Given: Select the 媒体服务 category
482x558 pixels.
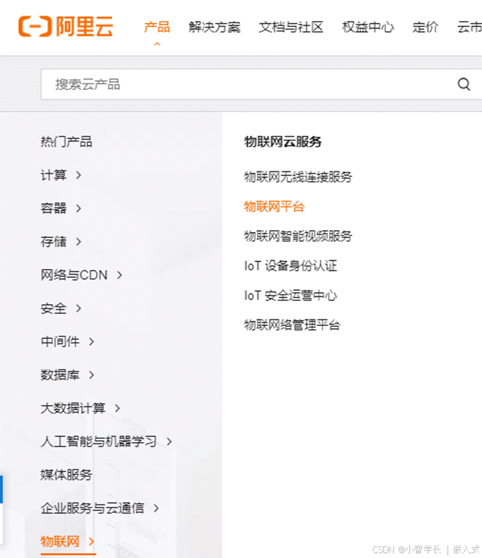Looking at the screenshot, I should 66,475.
